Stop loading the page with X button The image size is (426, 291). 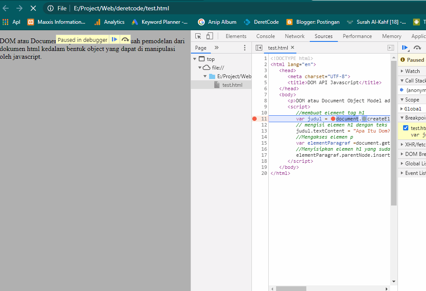tap(33, 8)
